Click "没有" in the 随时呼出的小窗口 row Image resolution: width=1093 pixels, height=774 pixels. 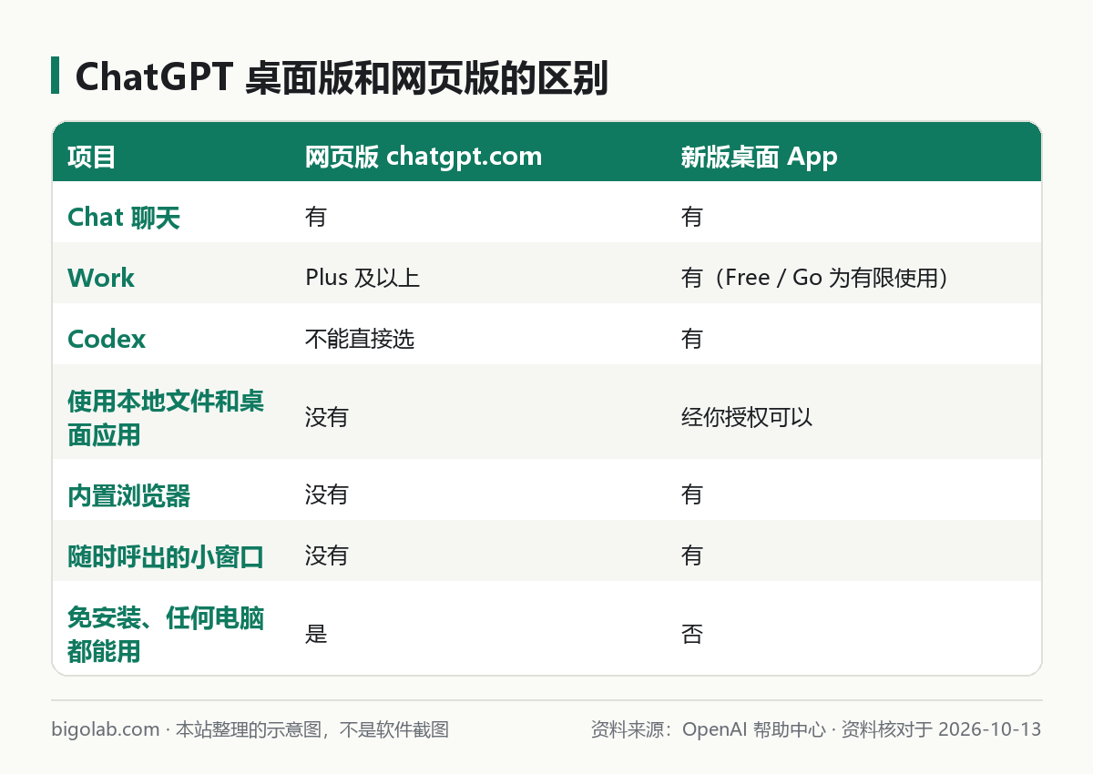[327, 556]
